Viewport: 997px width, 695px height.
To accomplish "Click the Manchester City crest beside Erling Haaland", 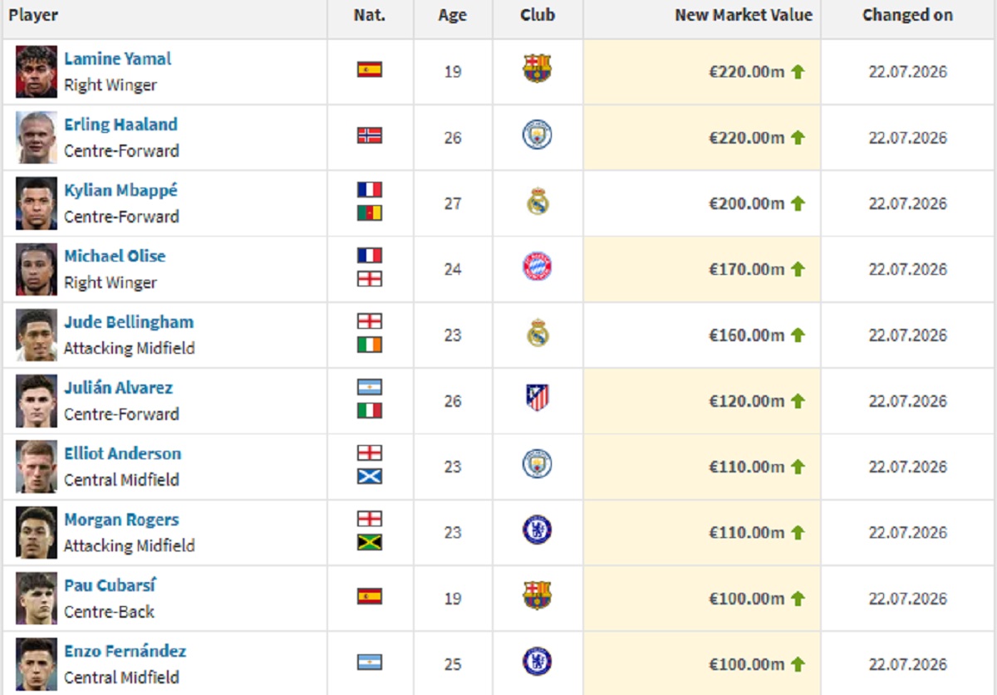I will click(538, 135).
